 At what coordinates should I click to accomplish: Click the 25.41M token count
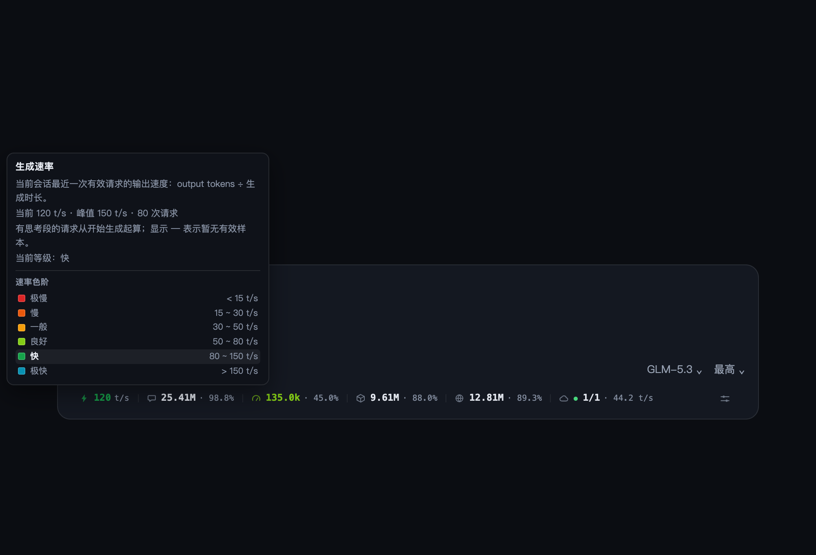click(178, 398)
